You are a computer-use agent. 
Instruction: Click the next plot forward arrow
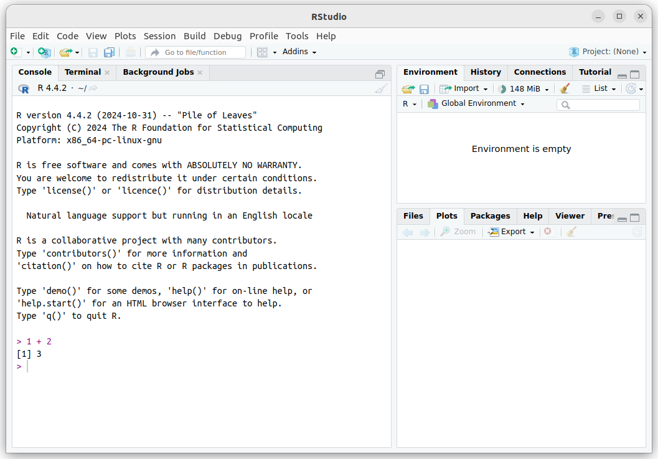[425, 232]
